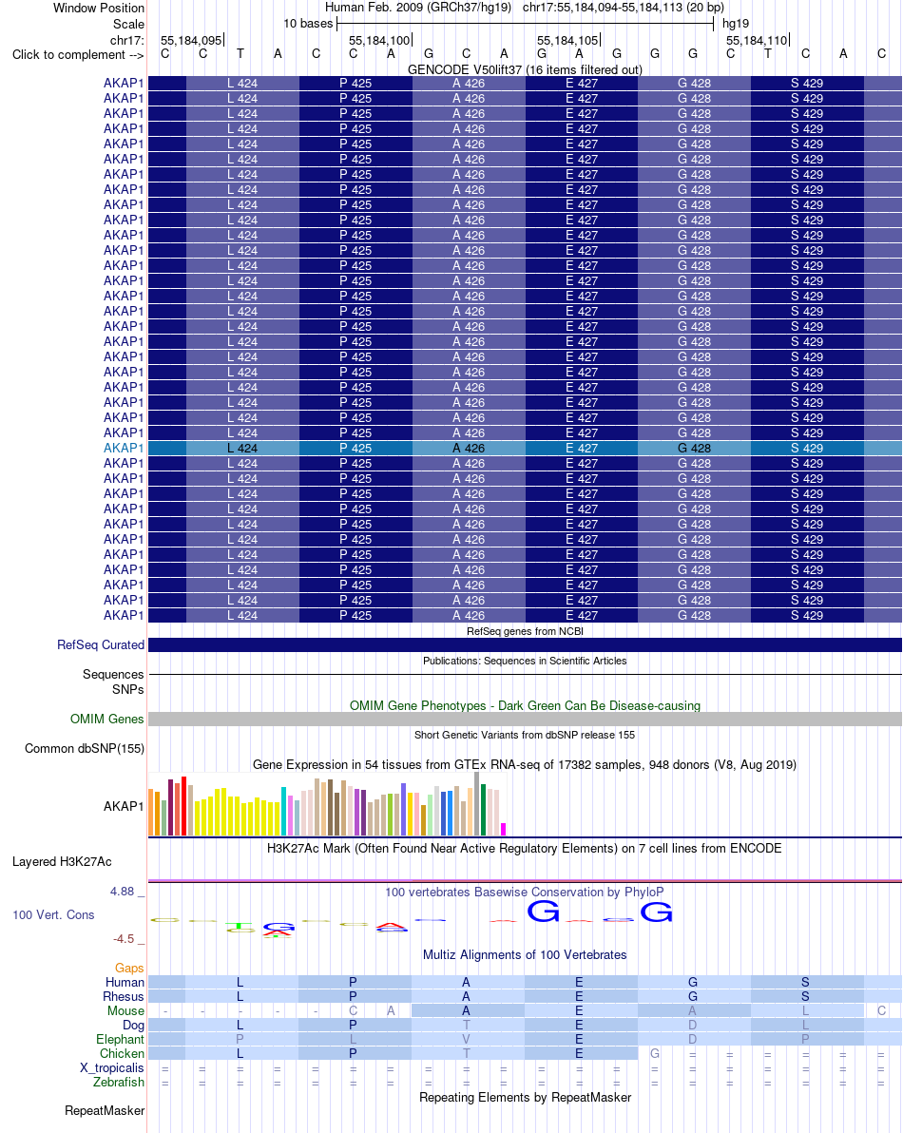Click the Layered H3K27Ac label

(x=62, y=861)
